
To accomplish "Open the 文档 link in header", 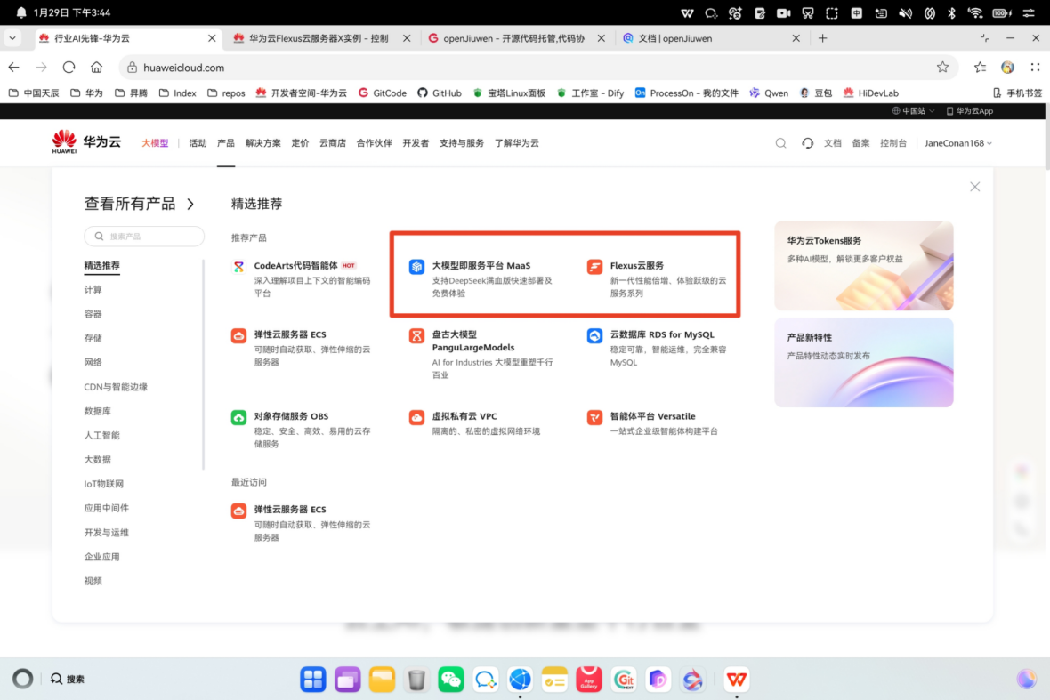I will [x=832, y=143].
